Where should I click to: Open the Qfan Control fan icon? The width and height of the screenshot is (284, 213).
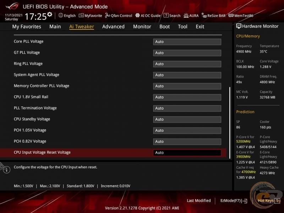click(108, 16)
